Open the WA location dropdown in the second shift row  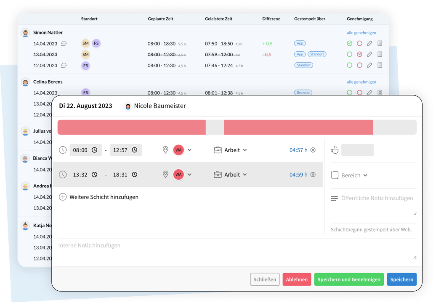[x=189, y=175]
